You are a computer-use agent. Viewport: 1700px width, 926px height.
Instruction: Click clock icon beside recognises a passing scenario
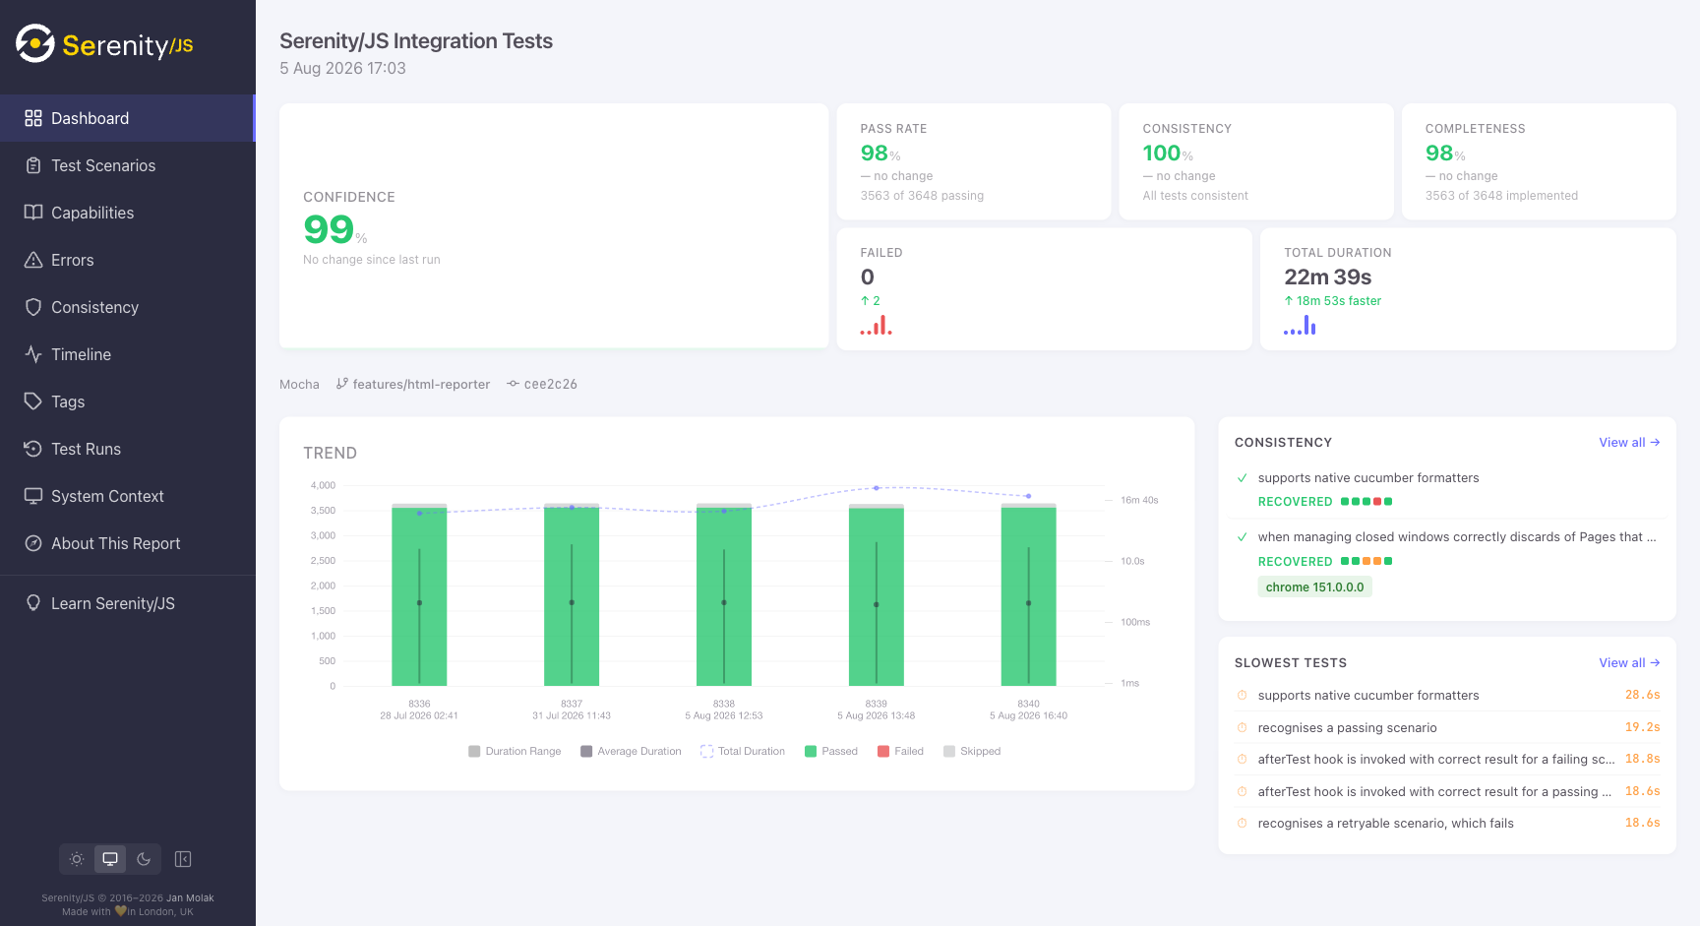tap(1243, 727)
